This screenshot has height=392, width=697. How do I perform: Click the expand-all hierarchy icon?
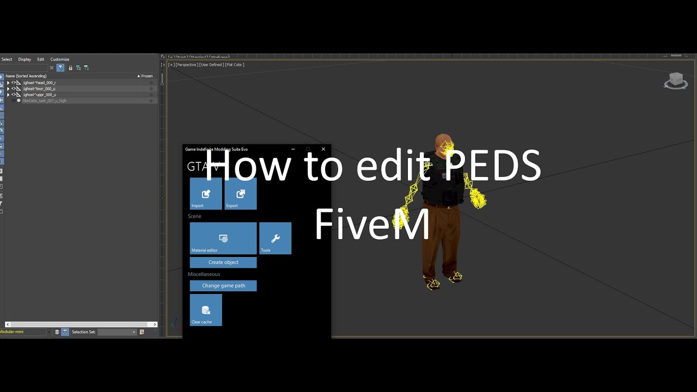click(78, 68)
